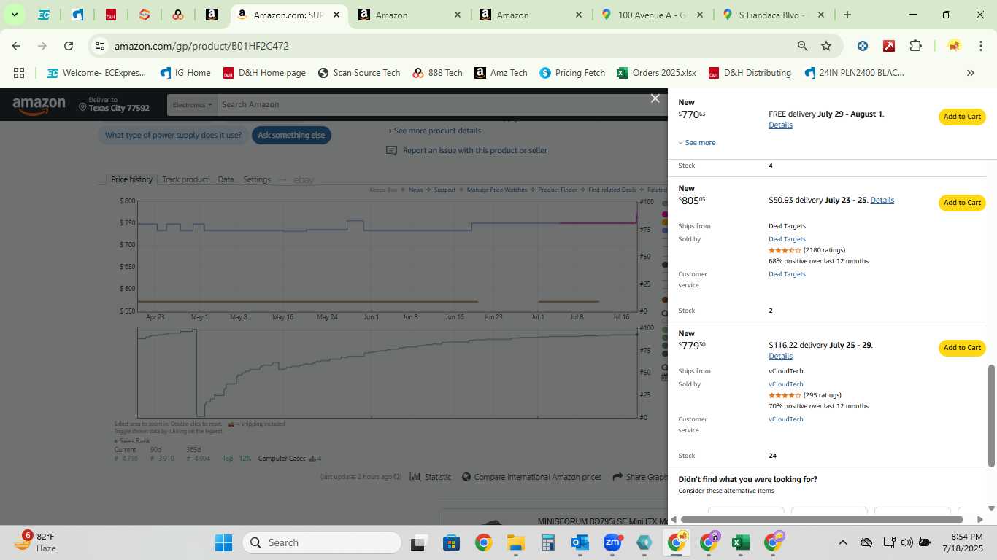Open File Explorer from the taskbar
Viewport: 997px width, 560px height.
516,542
